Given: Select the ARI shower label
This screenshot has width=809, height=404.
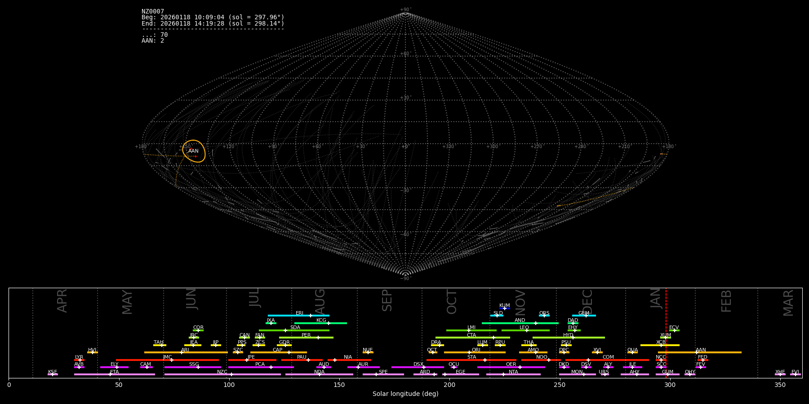Looking at the screenshot, I should click(x=185, y=350).
